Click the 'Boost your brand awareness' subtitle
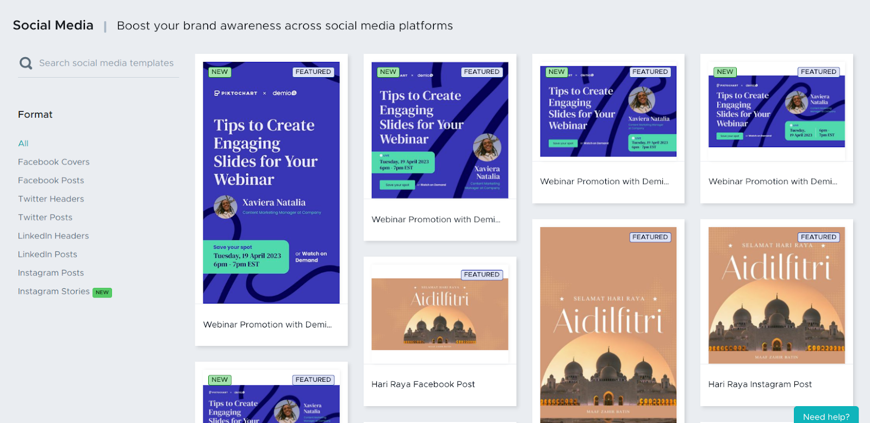Screen dimensions: 870x423 point(285,26)
